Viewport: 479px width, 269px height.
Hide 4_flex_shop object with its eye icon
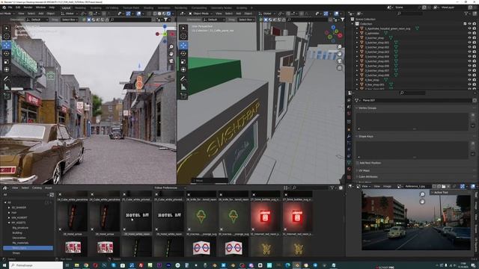469,80
